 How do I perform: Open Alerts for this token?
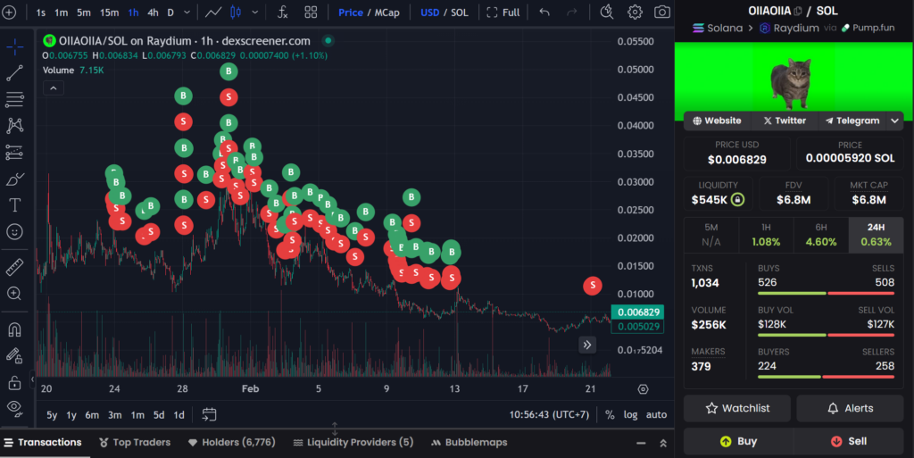[851, 409]
